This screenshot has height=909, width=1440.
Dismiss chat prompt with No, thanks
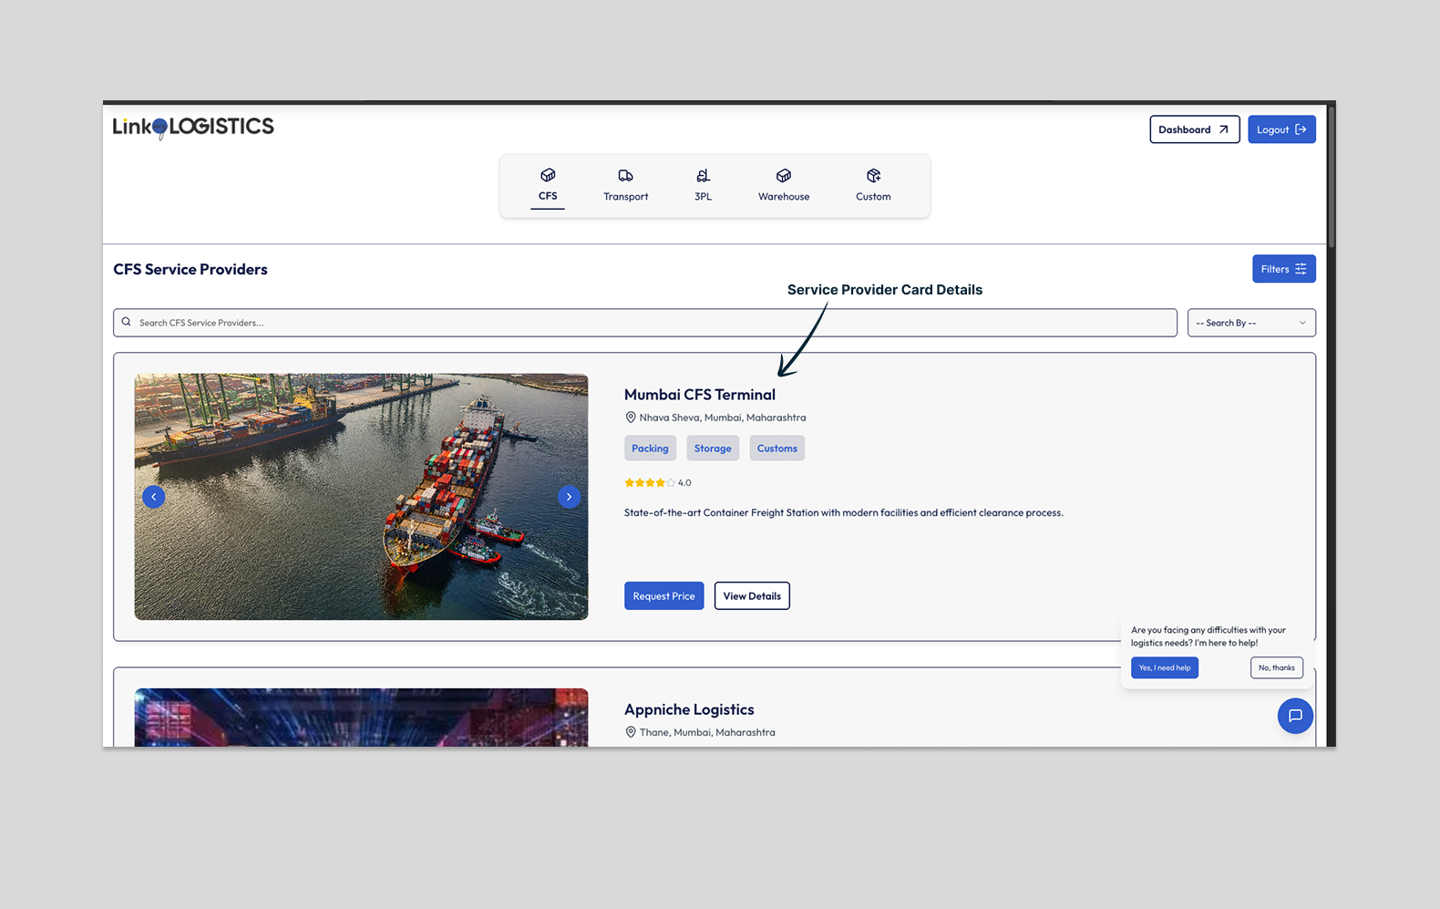click(1276, 667)
